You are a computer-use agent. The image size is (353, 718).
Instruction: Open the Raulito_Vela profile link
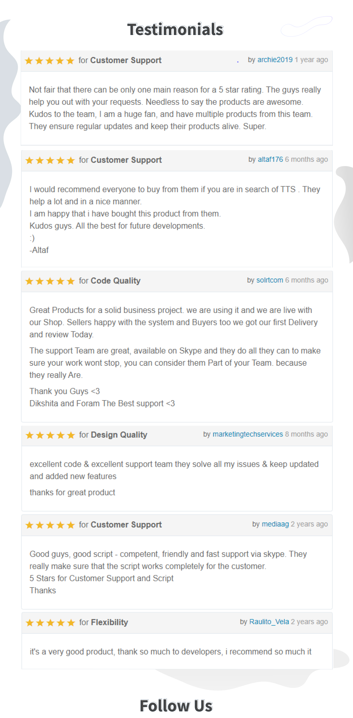(x=269, y=622)
